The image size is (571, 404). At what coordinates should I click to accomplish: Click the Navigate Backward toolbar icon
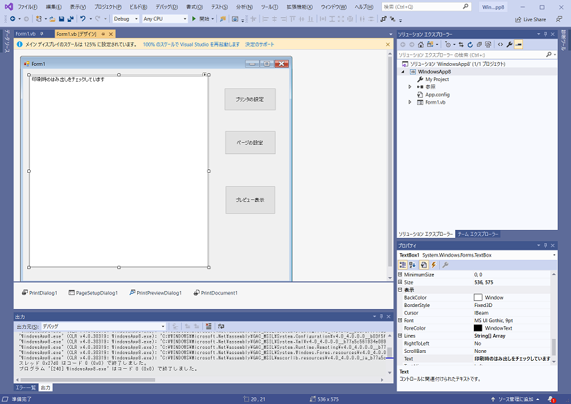click(13, 19)
